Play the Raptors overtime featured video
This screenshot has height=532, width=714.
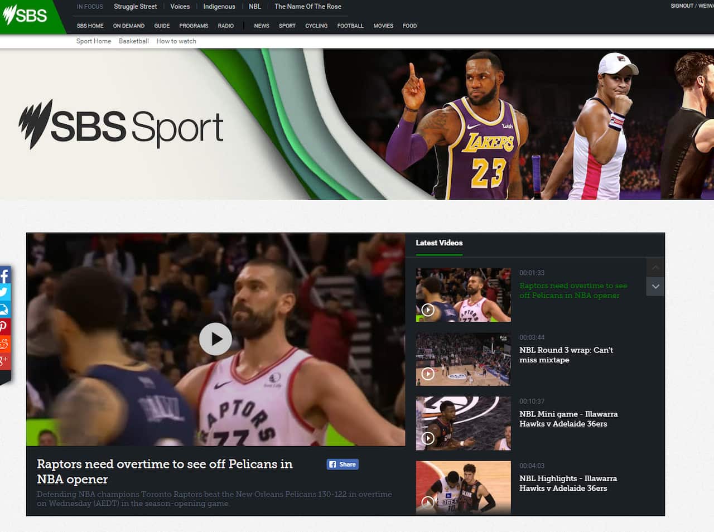(216, 339)
